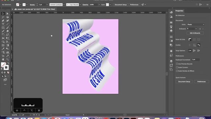This screenshot has height=119, width=211.
Task: Select the Rectangle tool
Action: [x=3, y=28]
